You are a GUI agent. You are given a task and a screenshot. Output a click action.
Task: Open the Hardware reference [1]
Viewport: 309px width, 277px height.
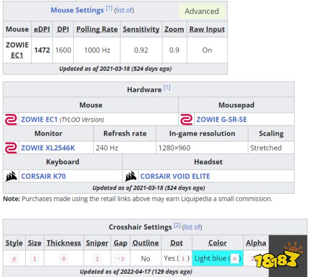[x=167, y=88]
